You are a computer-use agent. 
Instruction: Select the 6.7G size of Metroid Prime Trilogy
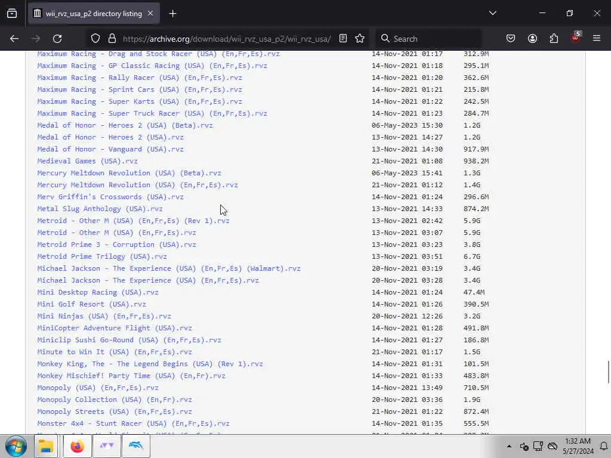coord(472,256)
